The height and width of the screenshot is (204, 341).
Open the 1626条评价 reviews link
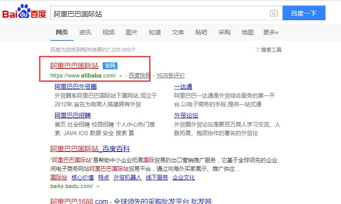pos(170,76)
